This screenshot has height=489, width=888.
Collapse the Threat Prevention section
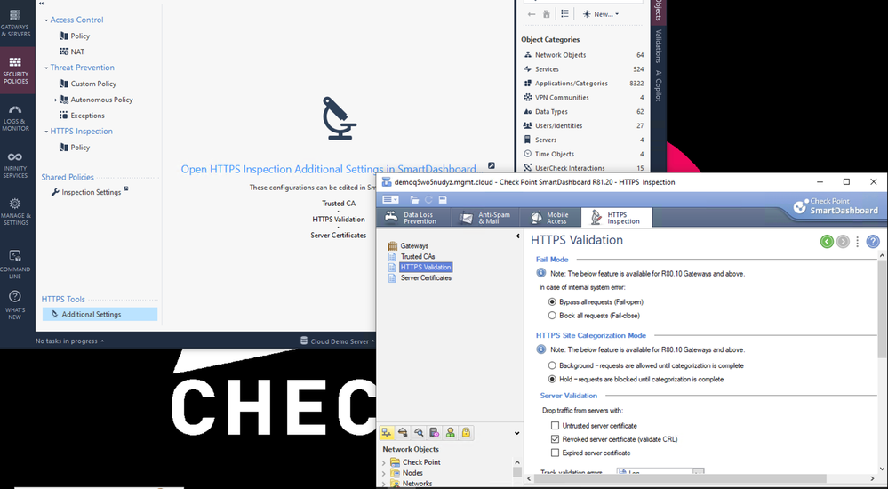[46, 68]
